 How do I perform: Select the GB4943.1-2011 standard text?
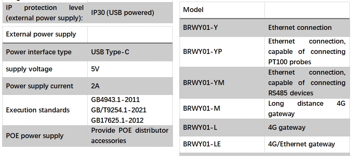(x=115, y=100)
